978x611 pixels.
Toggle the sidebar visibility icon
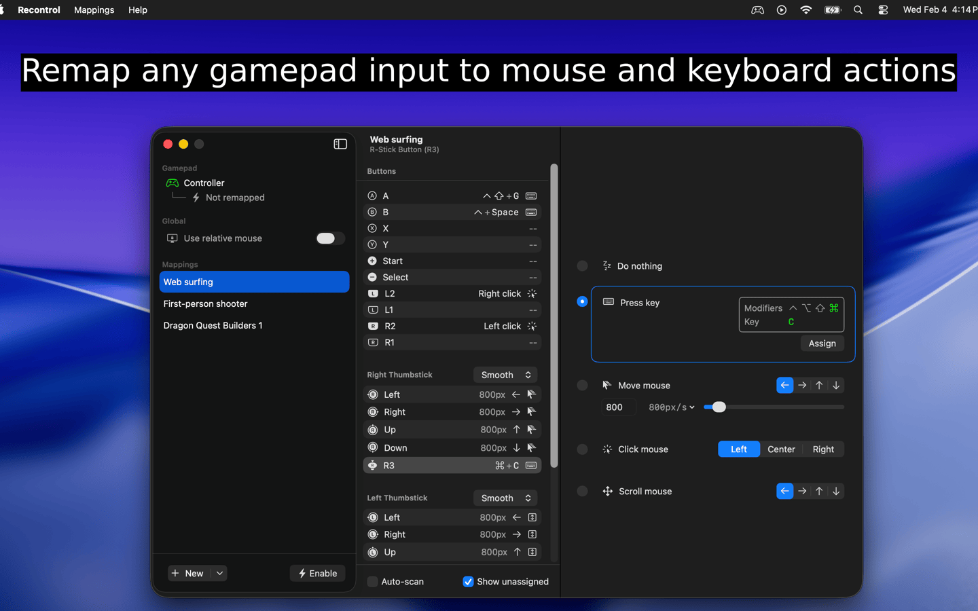coord(340,144)
